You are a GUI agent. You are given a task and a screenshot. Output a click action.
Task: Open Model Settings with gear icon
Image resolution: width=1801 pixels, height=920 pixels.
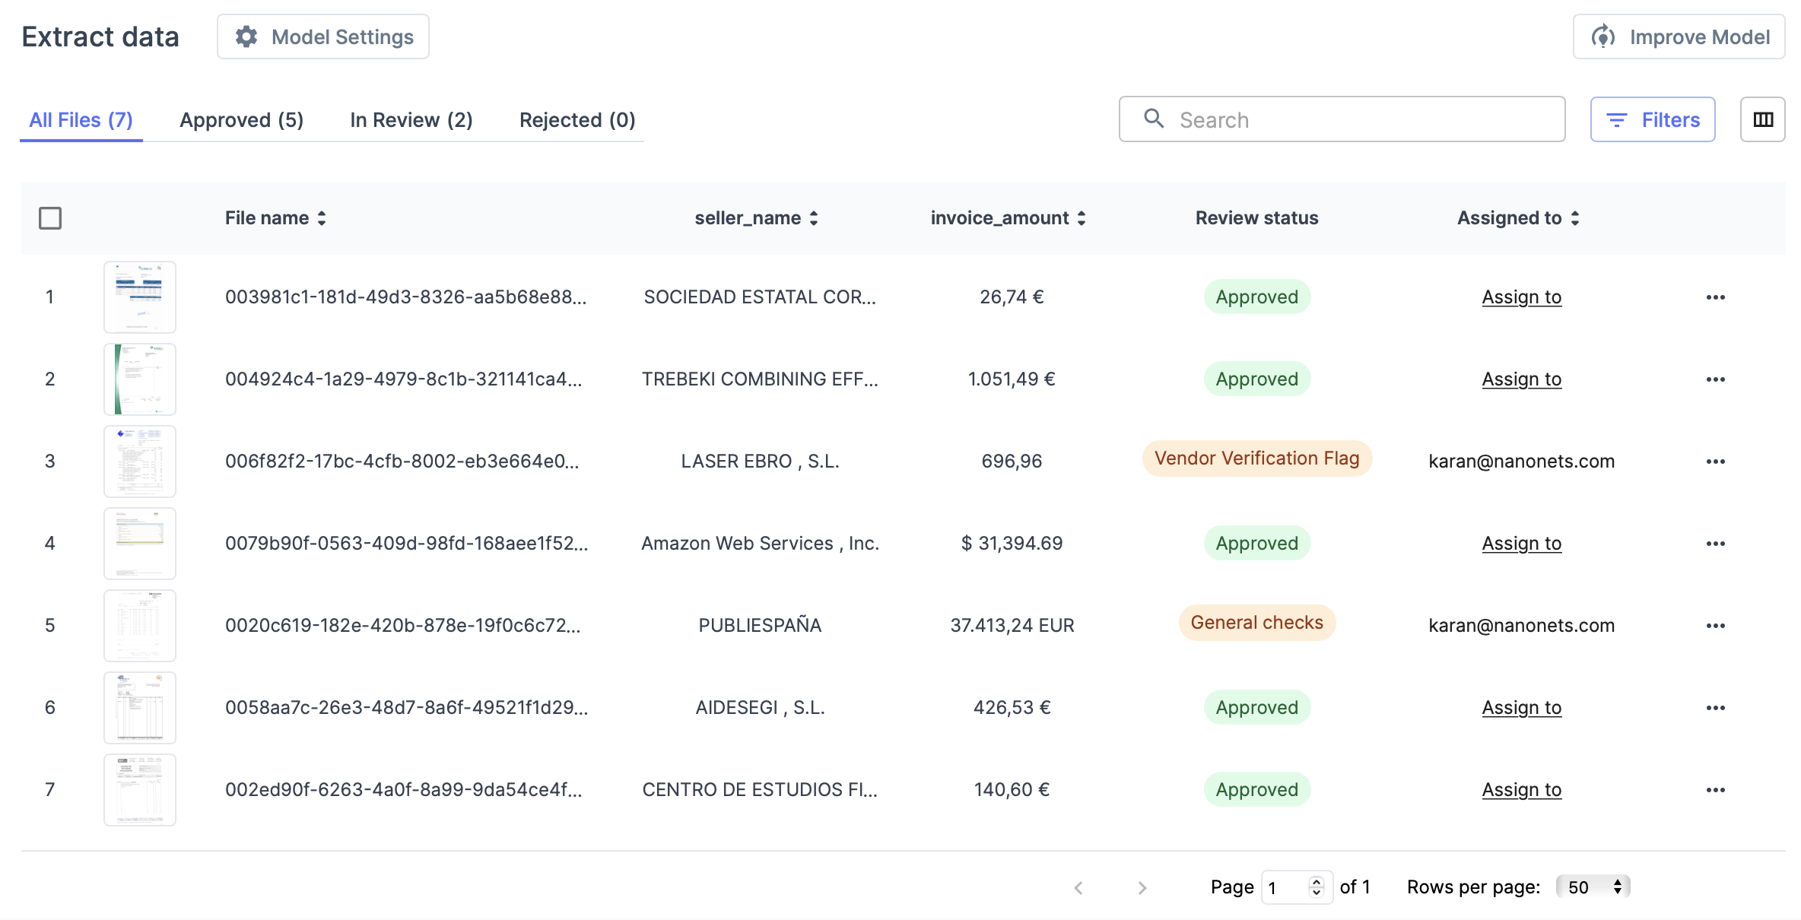point(323,36)
